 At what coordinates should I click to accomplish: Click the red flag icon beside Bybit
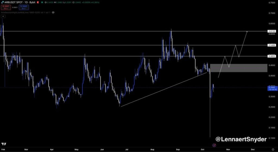tap(38, 2)
